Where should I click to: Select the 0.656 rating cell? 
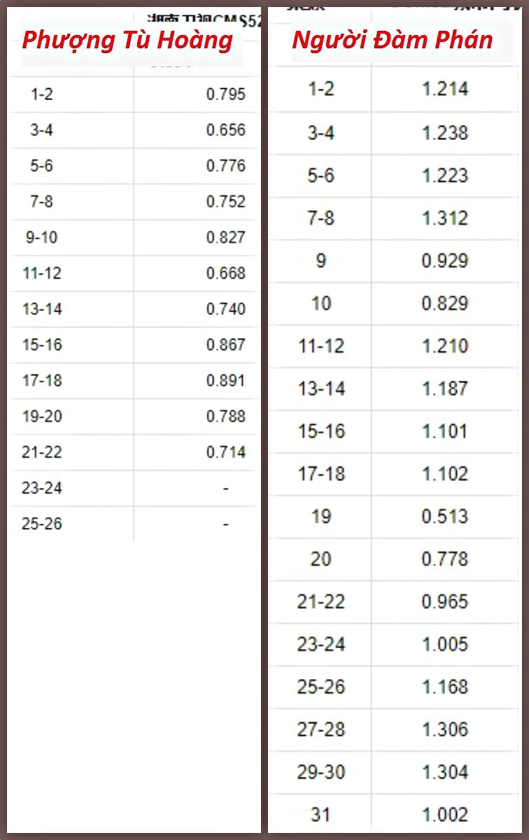(226, 130)
